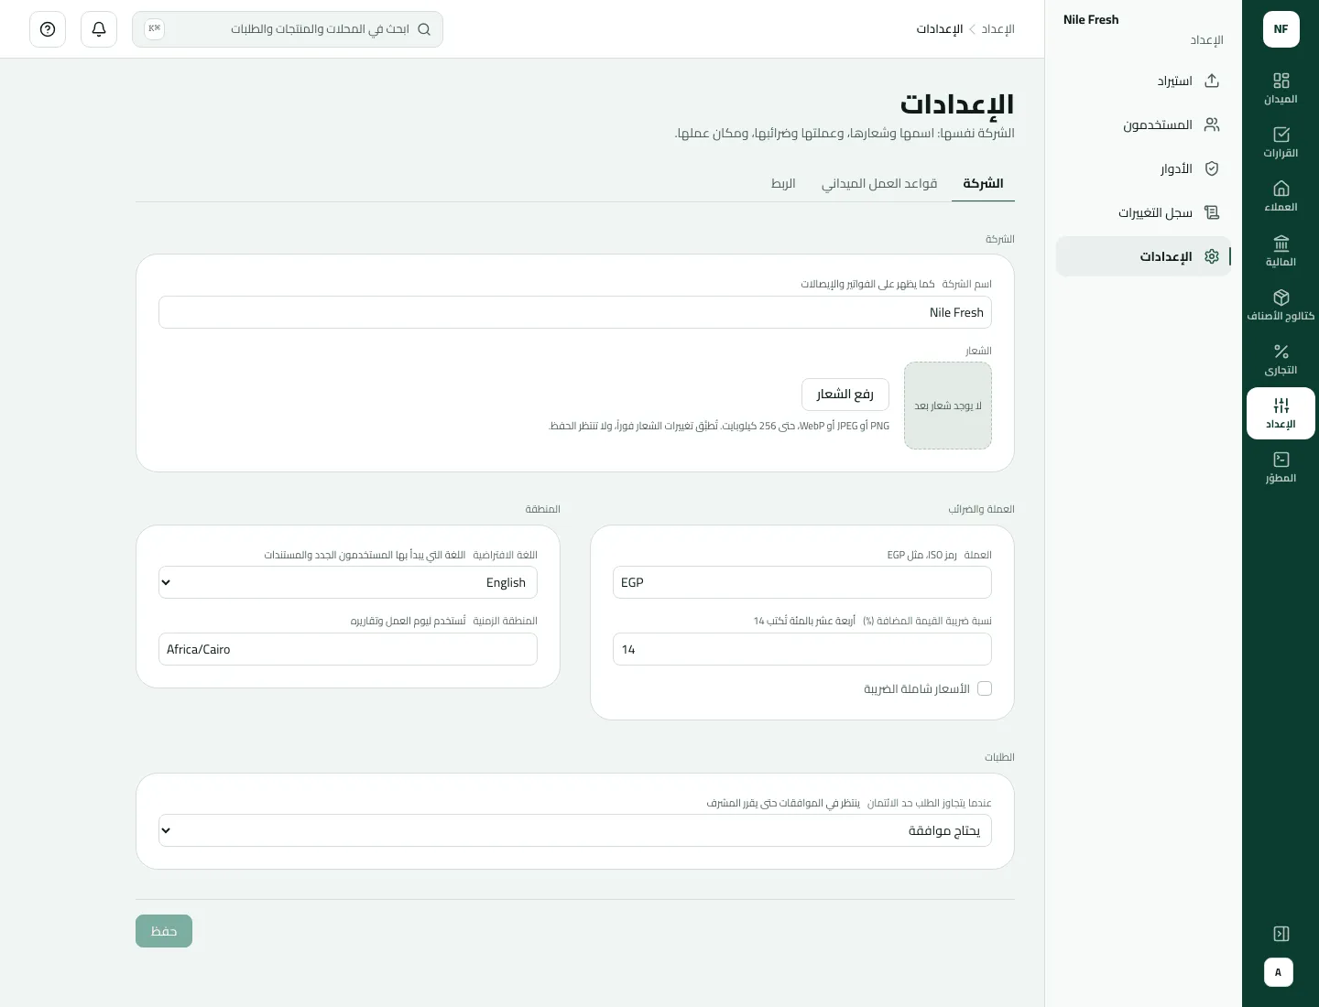
Task: Switch to the الشركة tab
Action: (x=983, y=183)
